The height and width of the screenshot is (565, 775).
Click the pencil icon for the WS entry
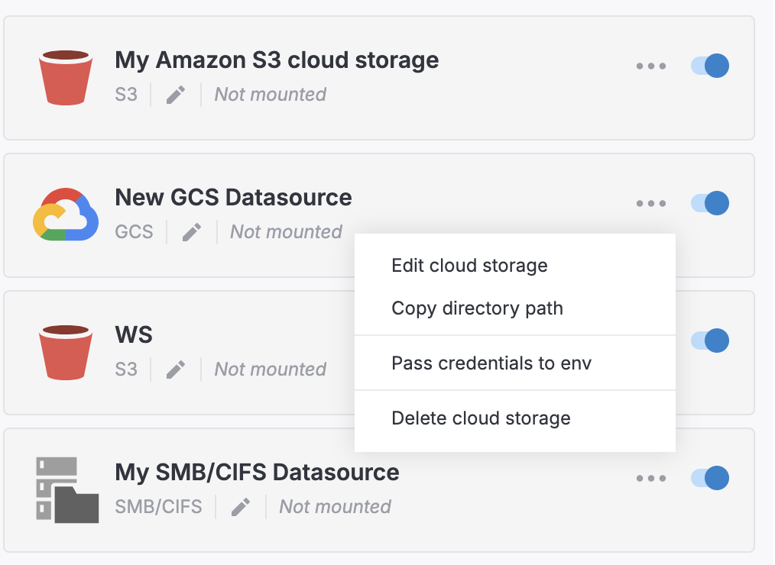[175, 369]
